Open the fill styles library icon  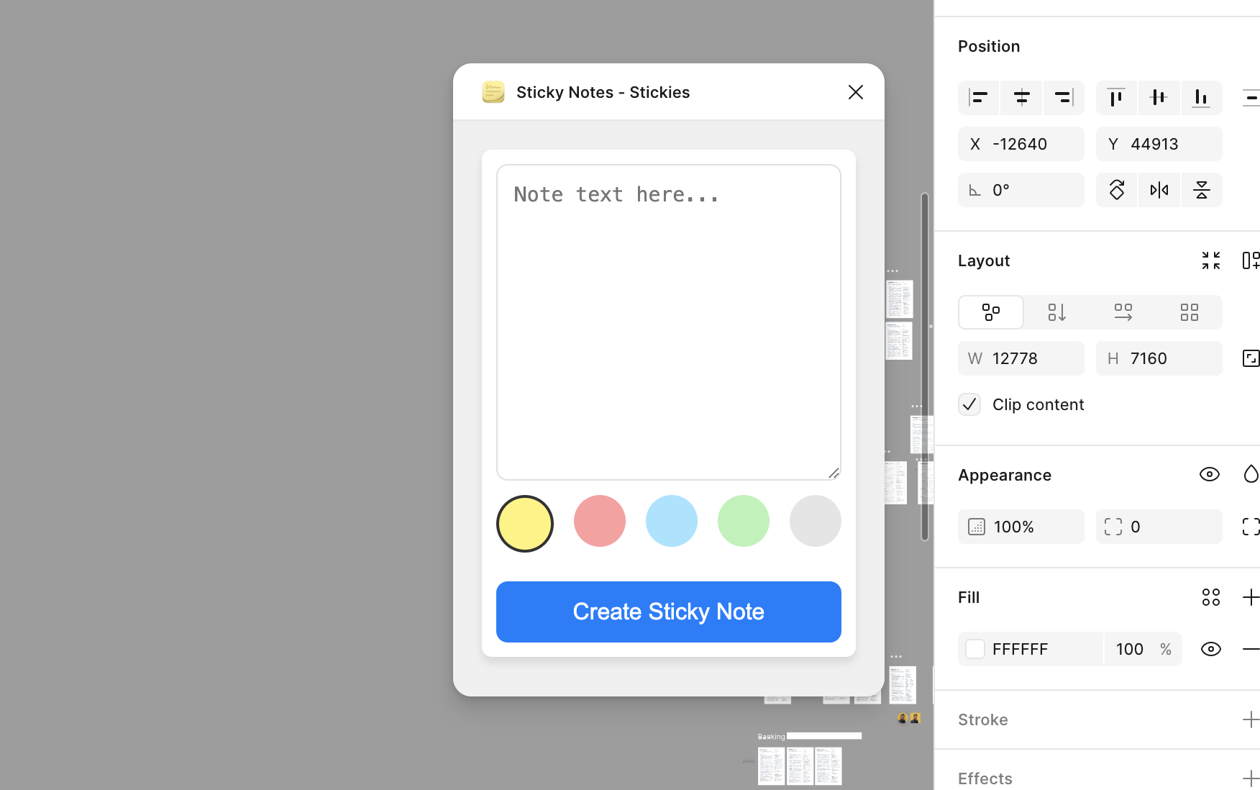(x=1211, y=597)
